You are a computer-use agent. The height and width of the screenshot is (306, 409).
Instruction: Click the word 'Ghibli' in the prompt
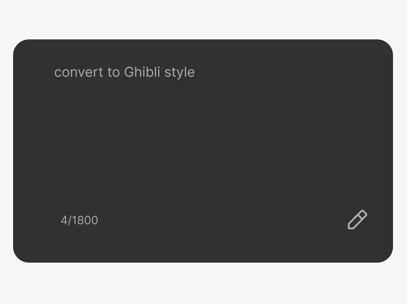[x=142, y=72]
